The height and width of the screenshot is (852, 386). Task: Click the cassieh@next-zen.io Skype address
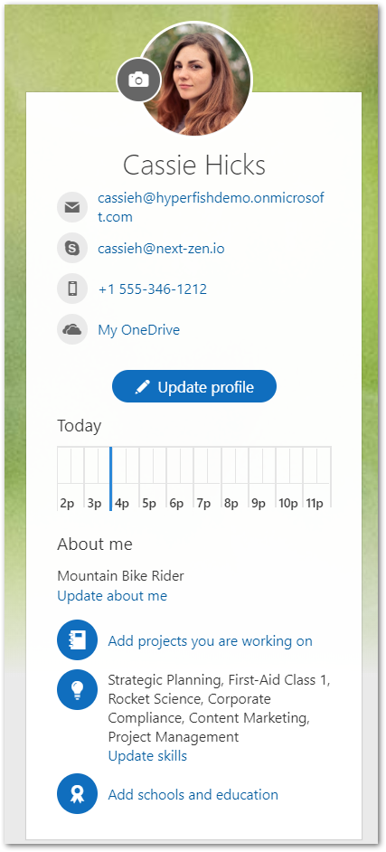tap(161, 249)
